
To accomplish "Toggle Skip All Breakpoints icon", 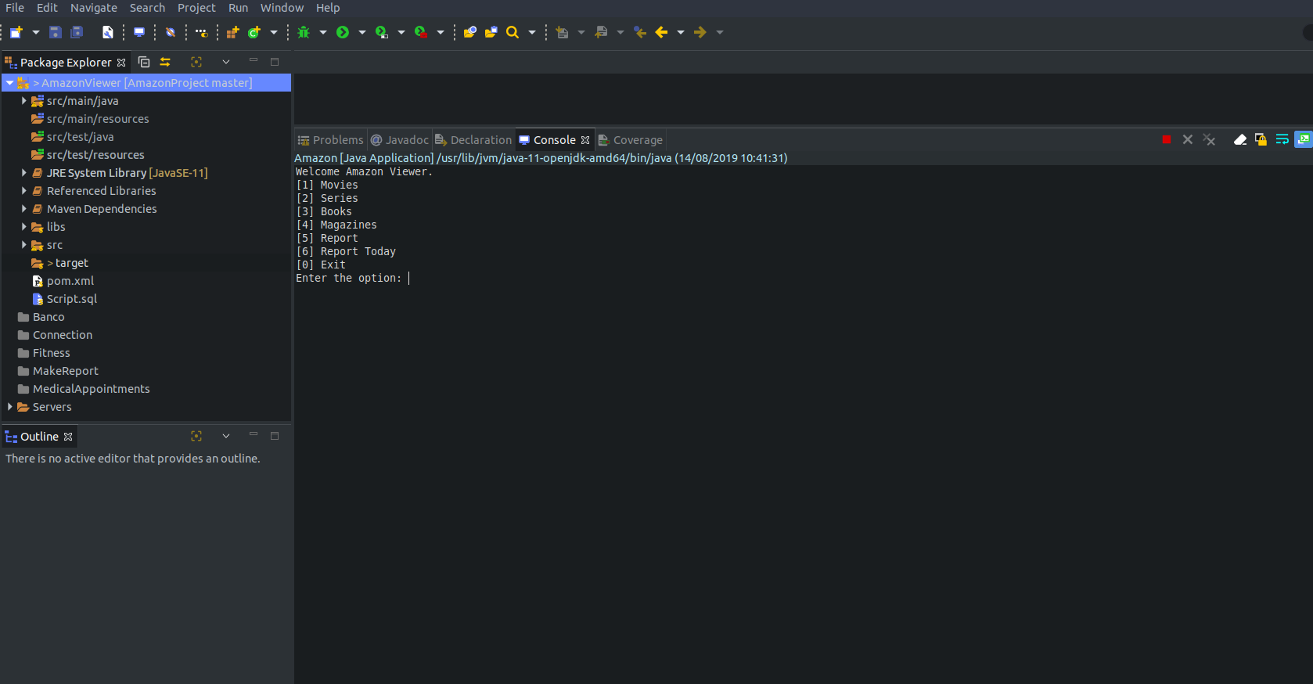I will pos(171,32).
